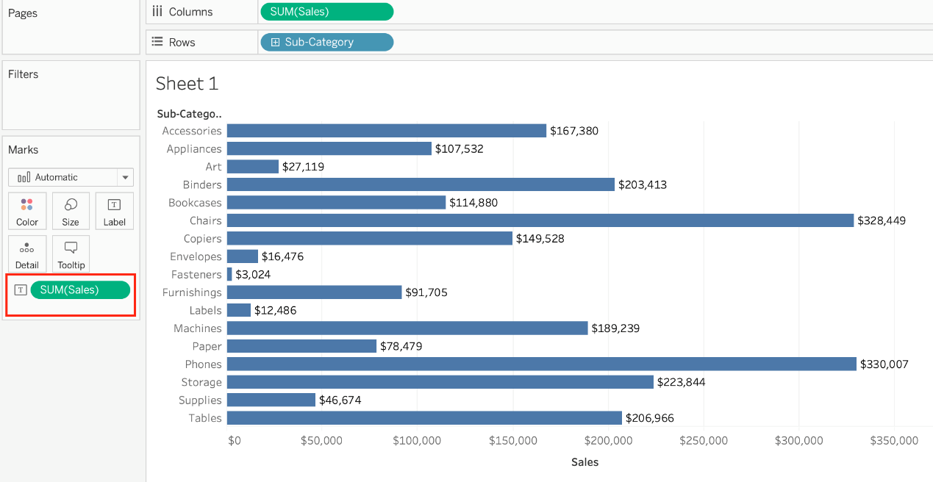The image size is (933, 482).
Task: Open the Color marks card
Action: point(27,212)
